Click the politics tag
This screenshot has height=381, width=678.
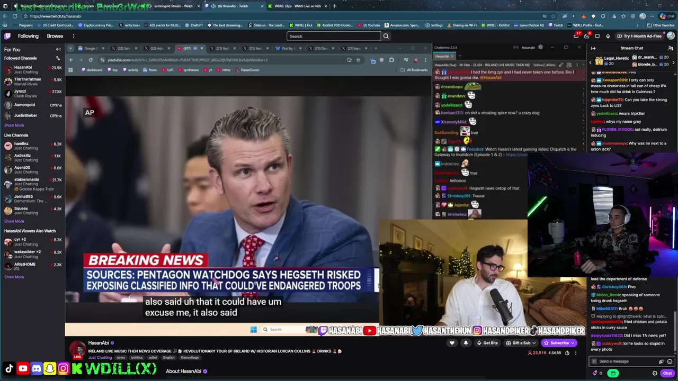pos(137,358)
